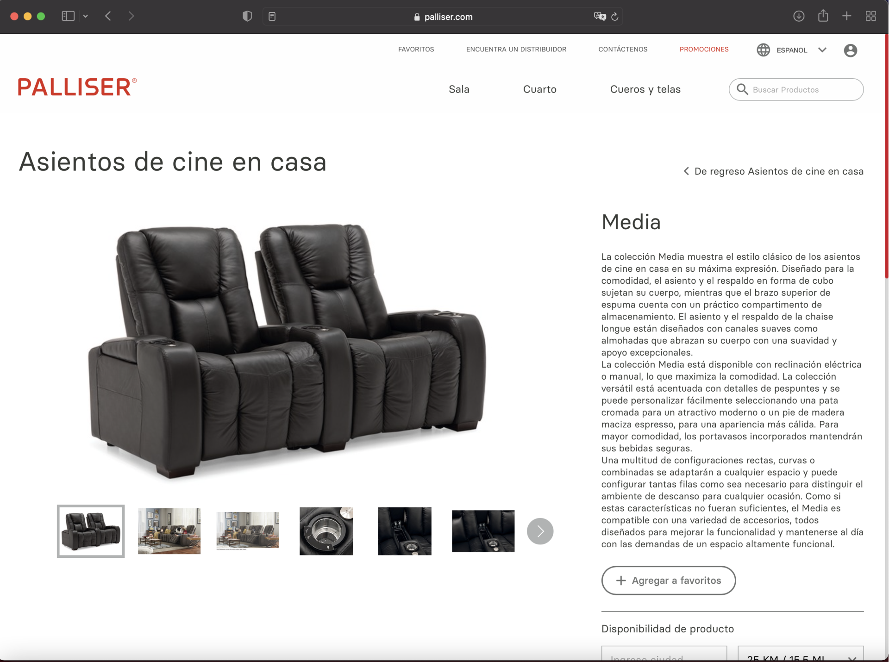Screen dimensions: 889x662
Task: Open the Sala menu
Action: tap(459, 89)
